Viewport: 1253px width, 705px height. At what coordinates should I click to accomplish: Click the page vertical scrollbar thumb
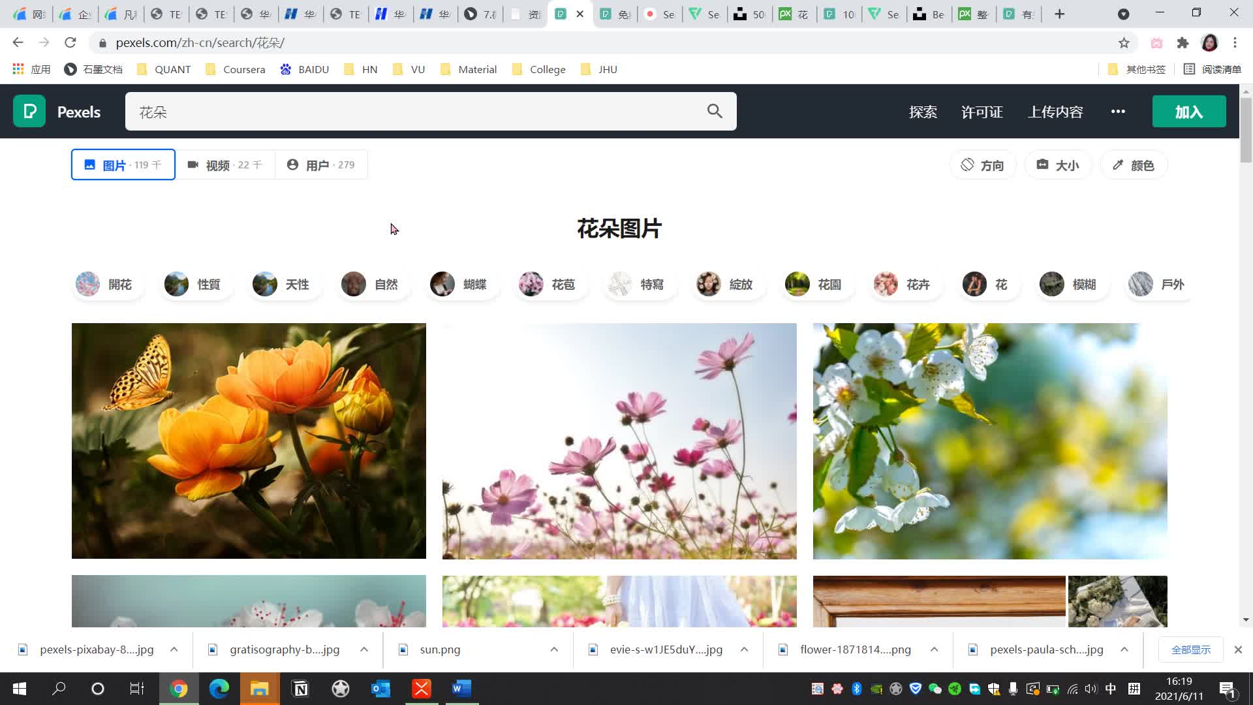pyautogui.click(x=1246, y=130)
